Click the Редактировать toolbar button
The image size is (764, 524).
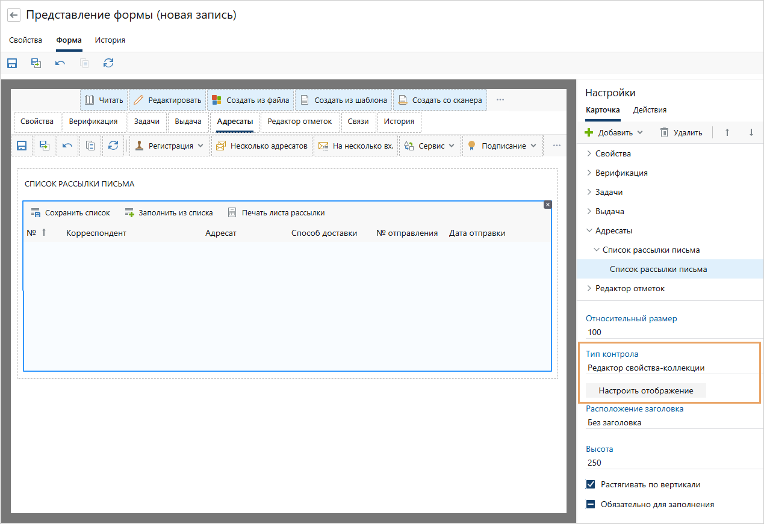click(167, 100)
